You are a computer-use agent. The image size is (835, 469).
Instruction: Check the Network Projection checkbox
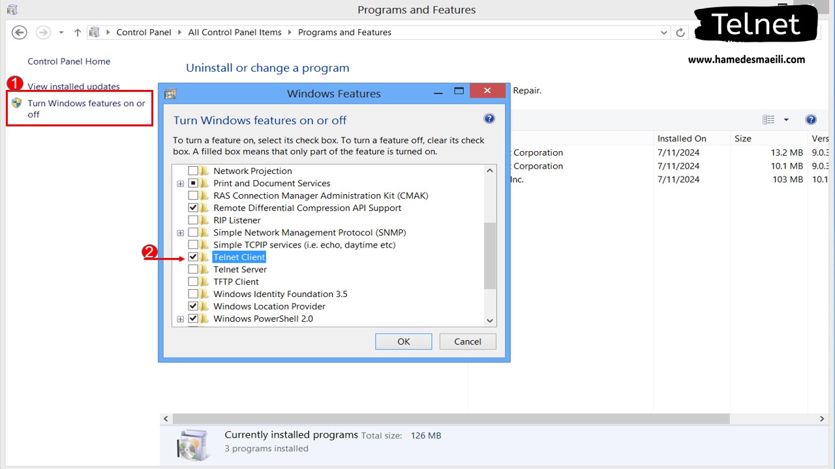pos(193,171)
